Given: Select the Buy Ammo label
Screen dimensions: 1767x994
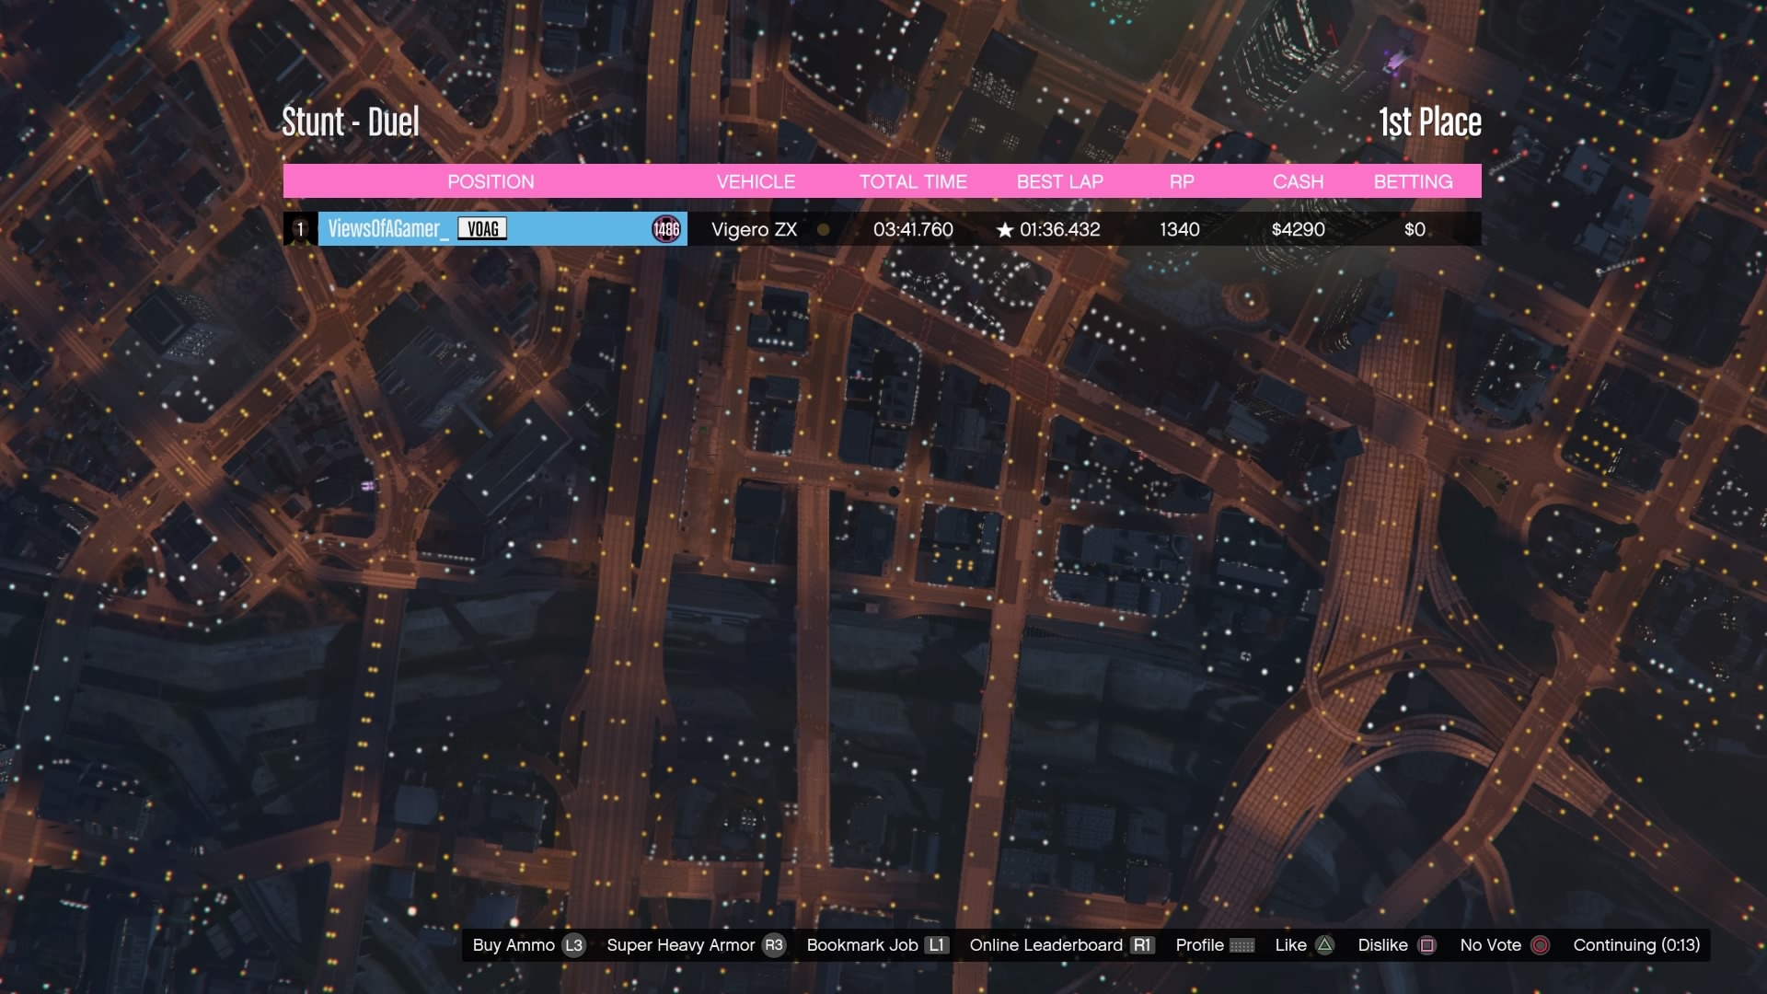Looking at the screenshot, I should tap(514, 945).
